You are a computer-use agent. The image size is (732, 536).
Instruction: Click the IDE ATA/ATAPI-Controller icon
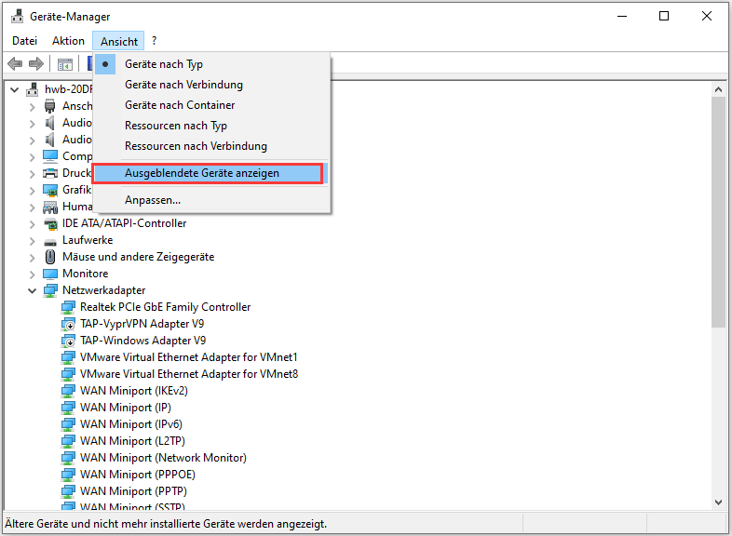pos(50,223)
